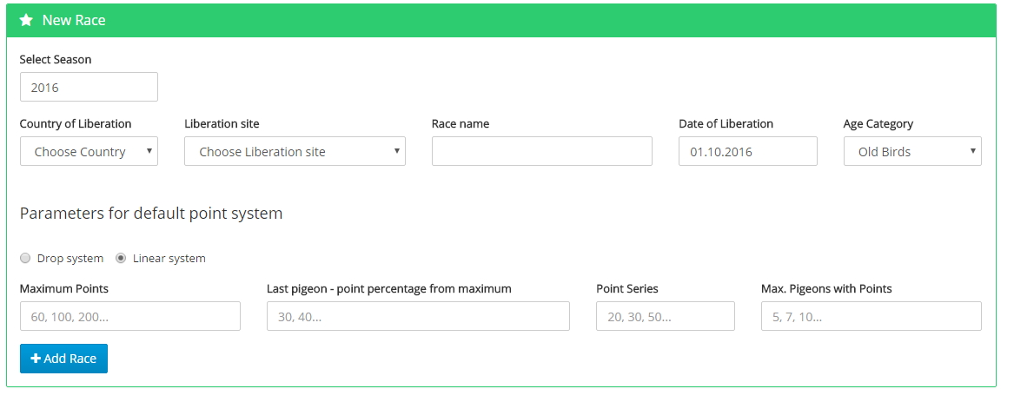Select the Max. Pigeons with Points field
This screenshot has height=402, width=1014.
pos(871,317)
